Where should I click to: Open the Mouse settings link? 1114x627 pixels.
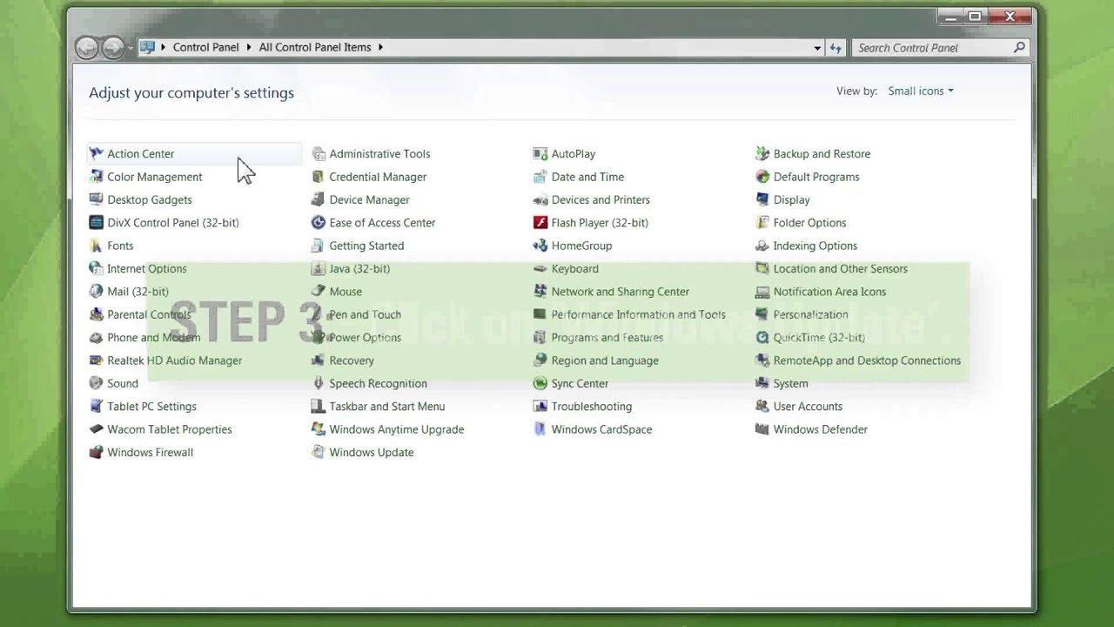click(x=346, y=292)
